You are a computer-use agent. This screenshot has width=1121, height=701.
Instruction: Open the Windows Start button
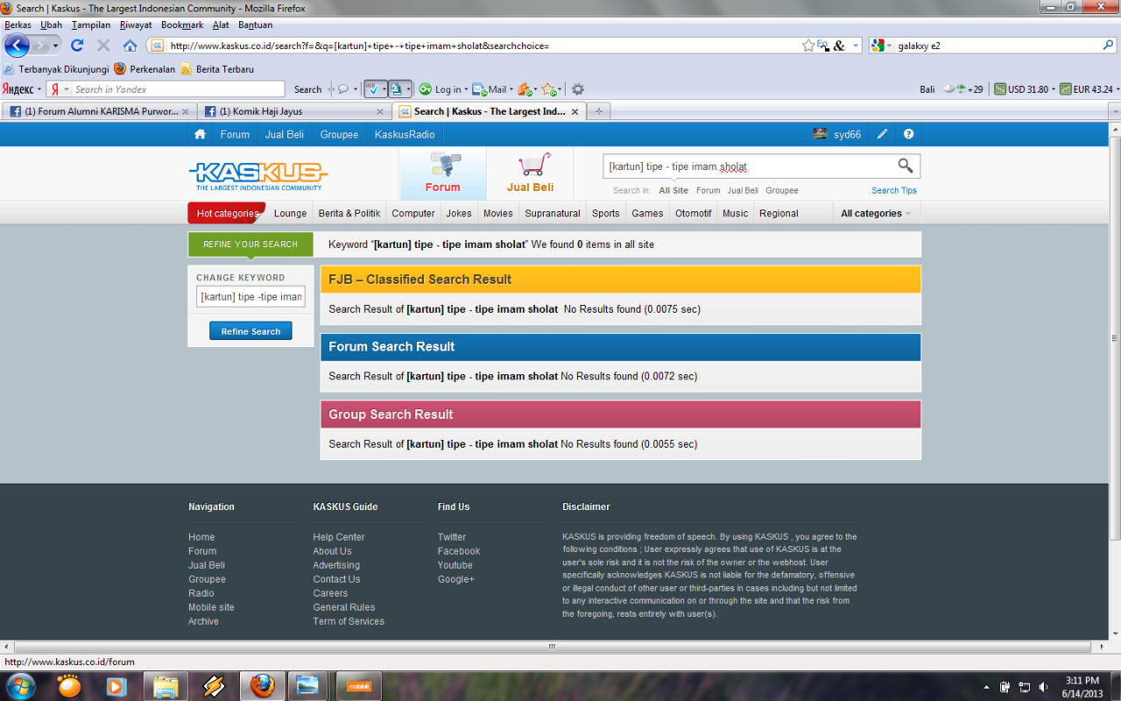point(20,685)
